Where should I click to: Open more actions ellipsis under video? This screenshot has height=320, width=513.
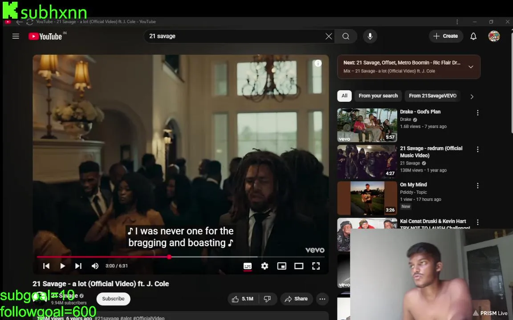click(x=322, y=299)
